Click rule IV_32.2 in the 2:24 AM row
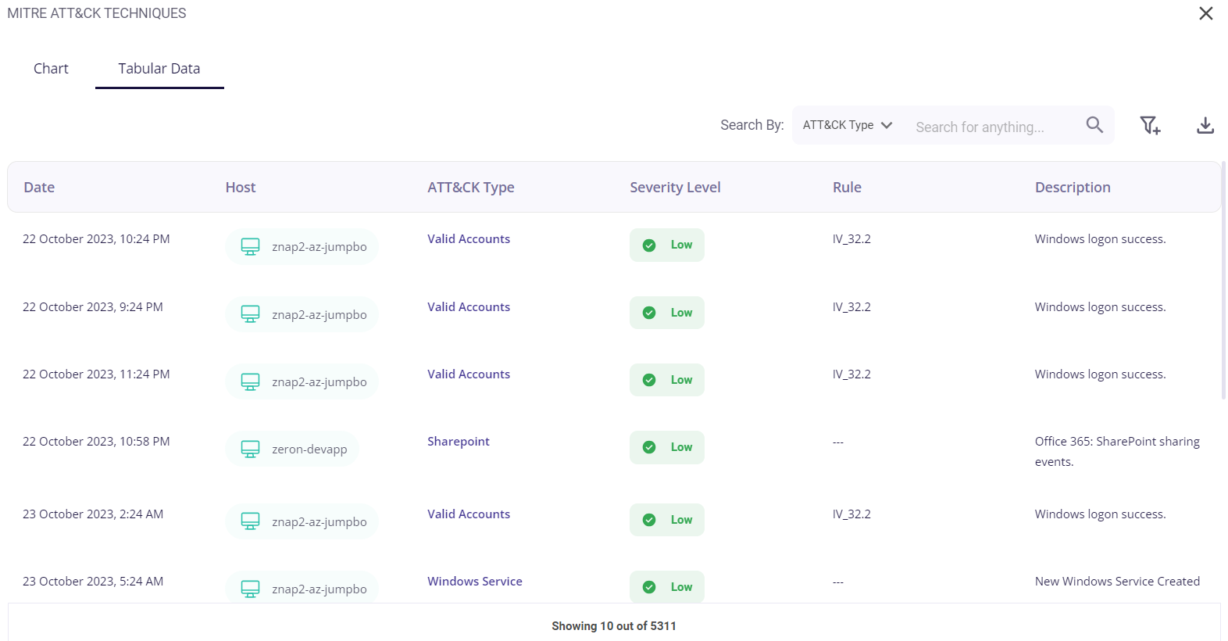Image resolution: width=1228 pixels, height=641 pixels. tap(851, 514)
